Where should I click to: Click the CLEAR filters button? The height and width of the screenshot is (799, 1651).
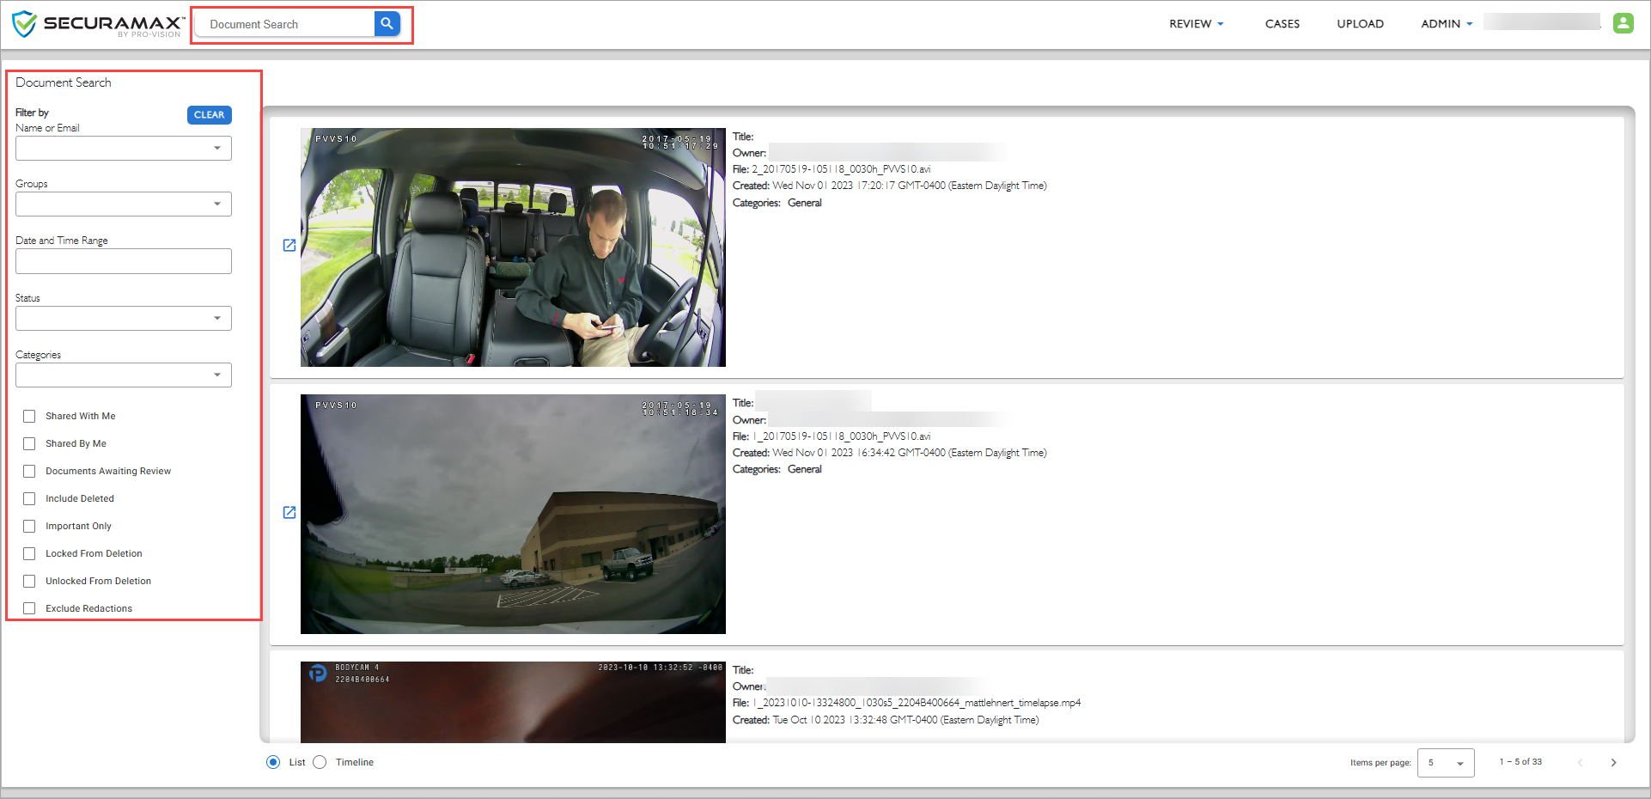coord(210,114)
